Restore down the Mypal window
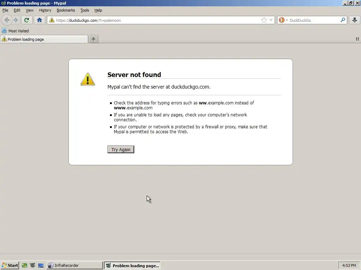 point(351,3)
